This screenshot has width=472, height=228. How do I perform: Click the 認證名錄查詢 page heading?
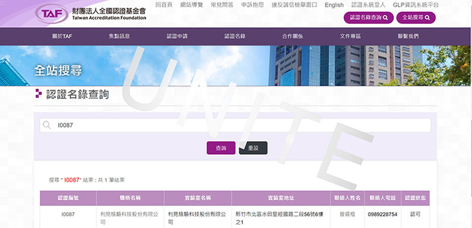coord(78,94)
